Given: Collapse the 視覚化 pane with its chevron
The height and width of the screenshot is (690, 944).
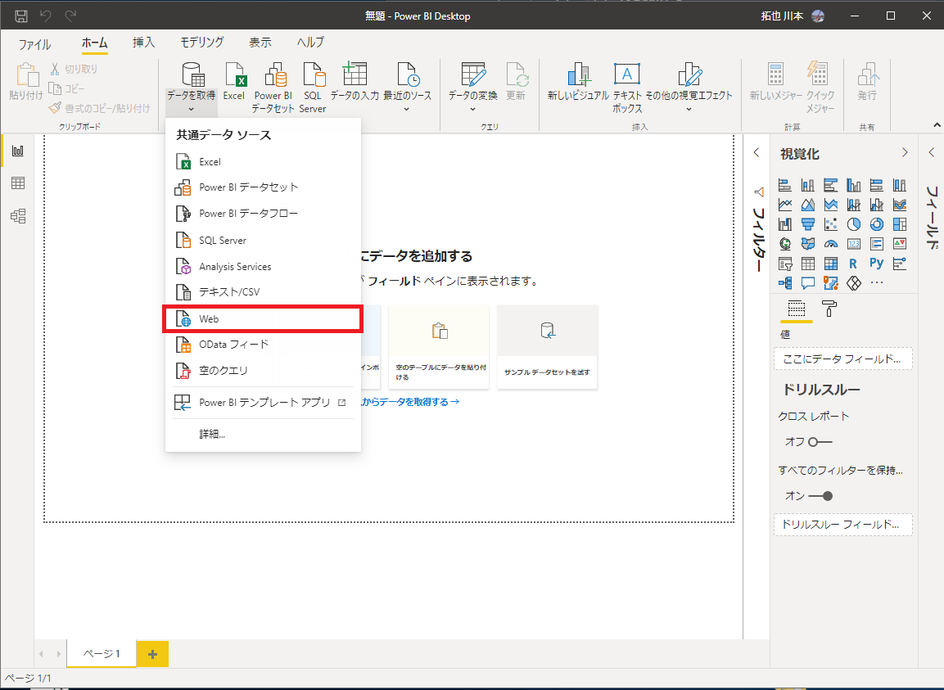Looking at the screenshot, I should point(905,152).
